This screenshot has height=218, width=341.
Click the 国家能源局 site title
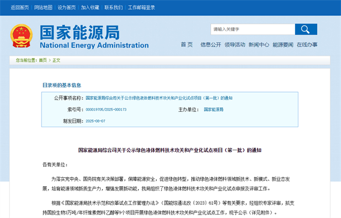tap(80, 32)
